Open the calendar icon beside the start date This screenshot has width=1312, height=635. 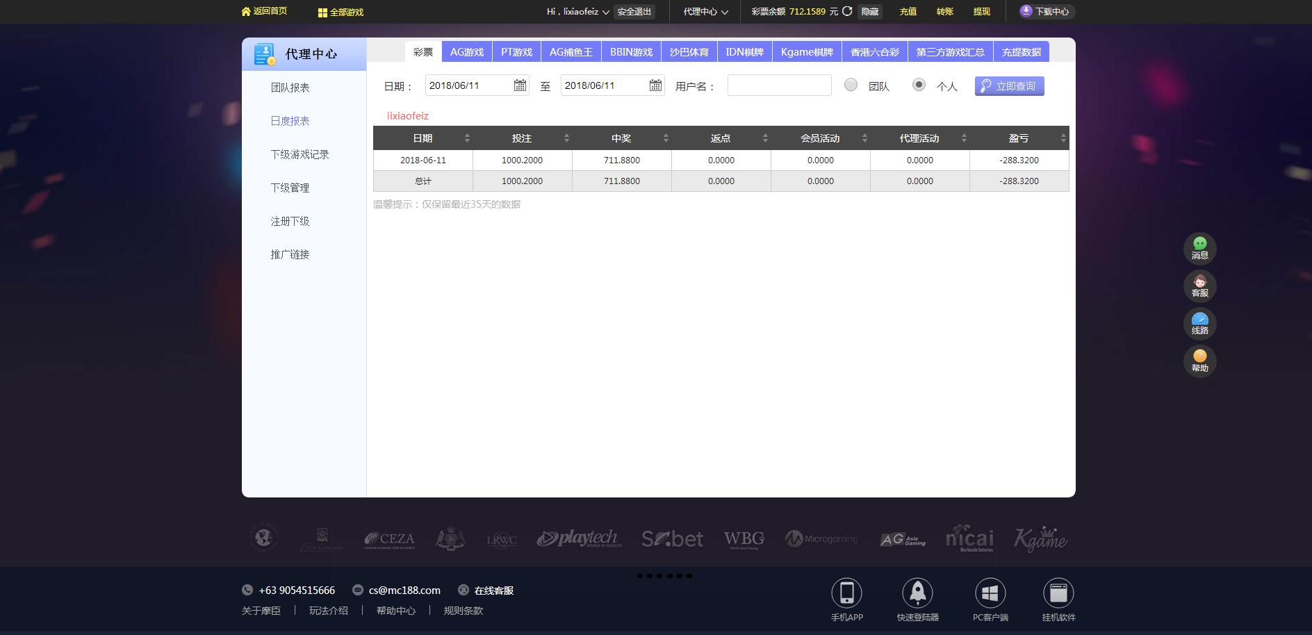point(520,85)
